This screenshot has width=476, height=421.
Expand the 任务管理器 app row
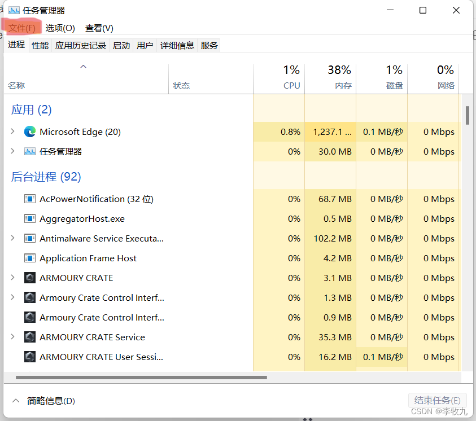coord(12,151)
